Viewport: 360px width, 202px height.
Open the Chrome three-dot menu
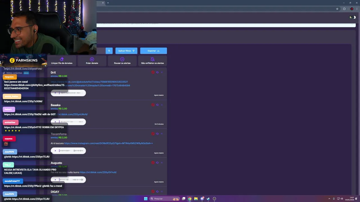click(x=357, y=9)
